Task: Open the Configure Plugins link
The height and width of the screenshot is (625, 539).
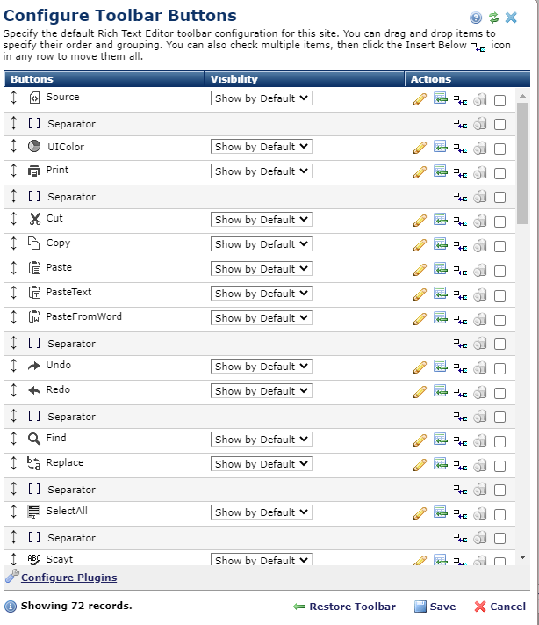Action: [x=68, y=578]
